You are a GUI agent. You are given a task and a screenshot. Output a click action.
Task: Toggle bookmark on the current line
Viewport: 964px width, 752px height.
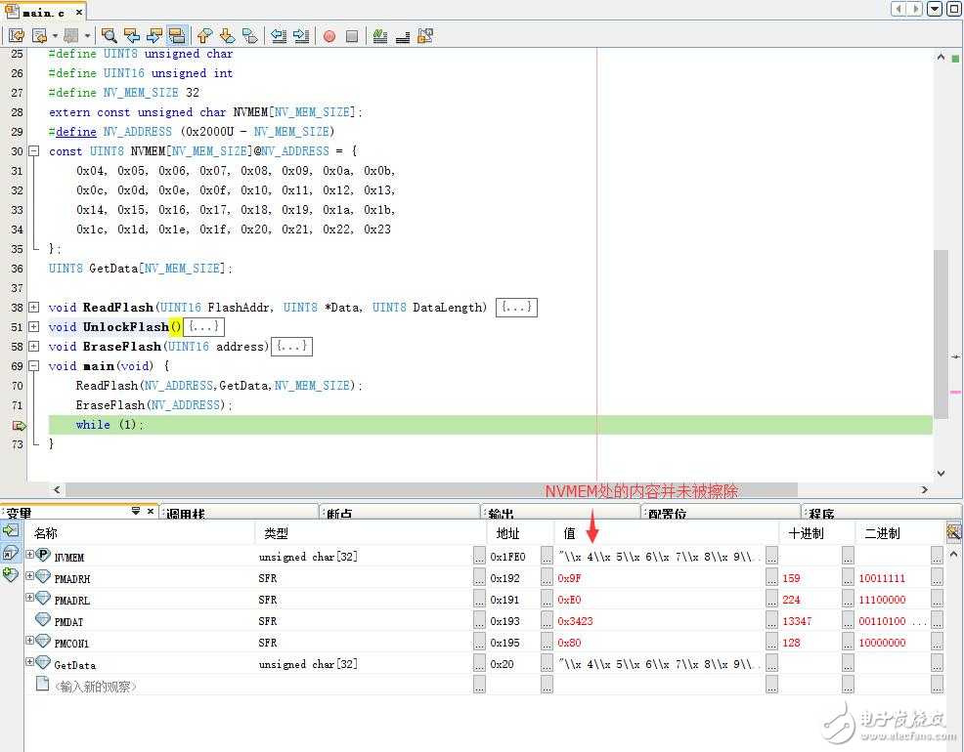pos(249,36)
